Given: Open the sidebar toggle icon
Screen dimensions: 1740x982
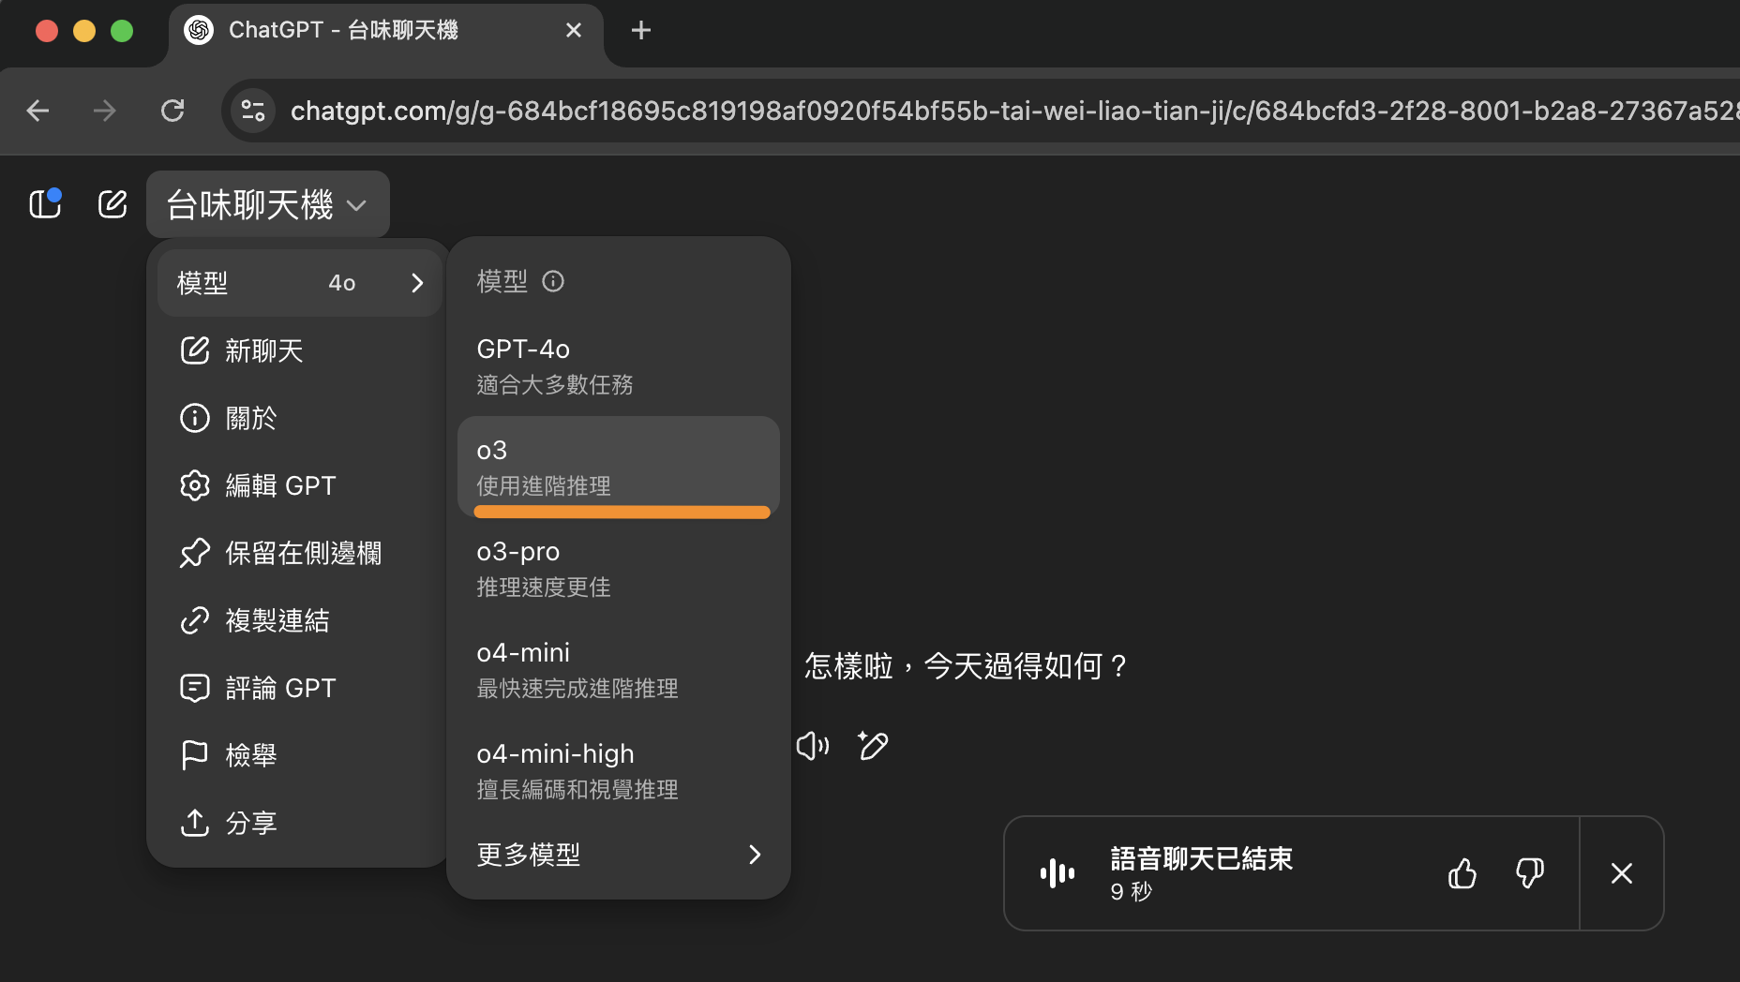Looking at the screenshot, I should point(45,203).
